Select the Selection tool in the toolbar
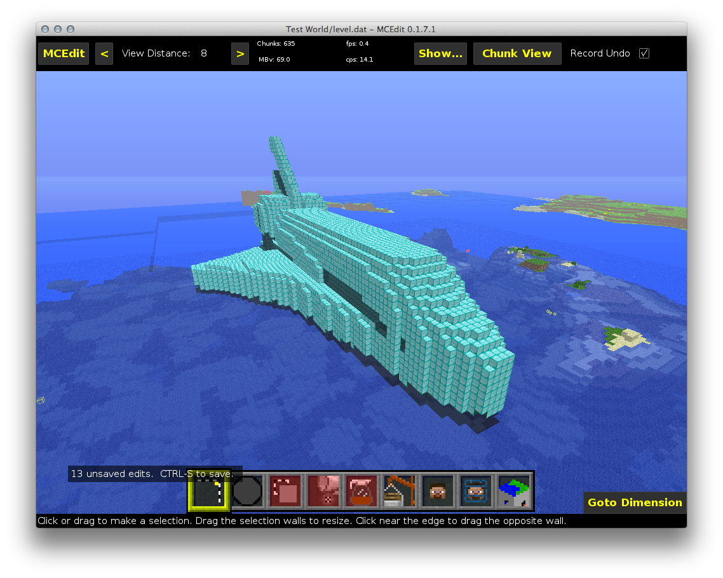 pyautogui.click(x=208, y=492)
